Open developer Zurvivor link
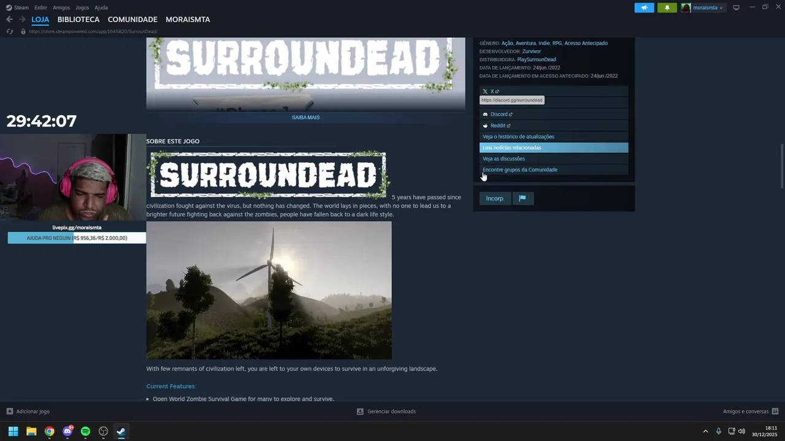This screenshot has height=441, width=785. [x=531, y=51]
